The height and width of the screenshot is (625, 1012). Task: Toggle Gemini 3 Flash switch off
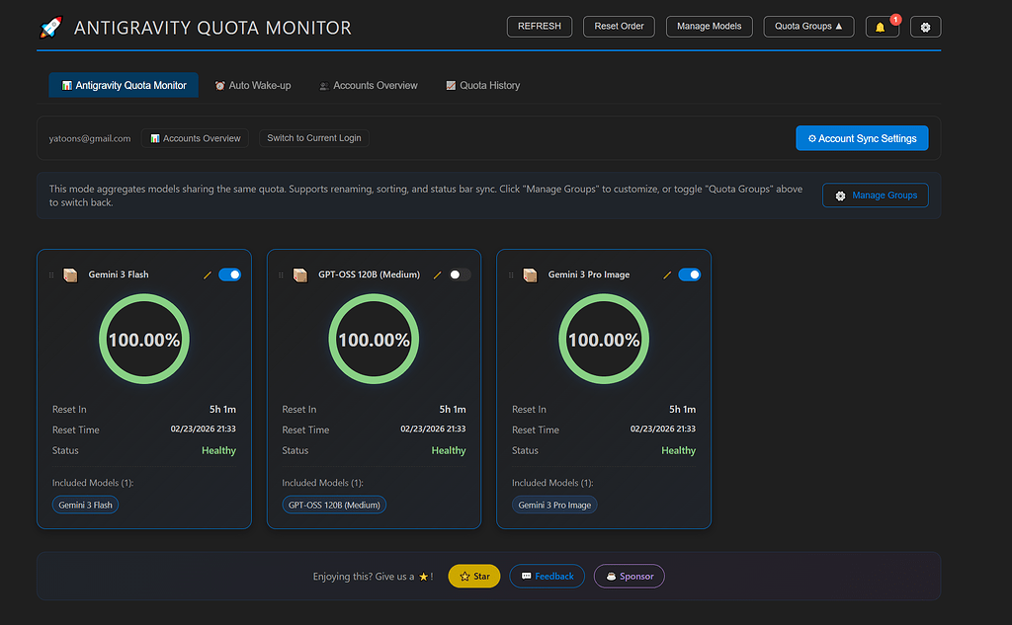click(229, 274)
